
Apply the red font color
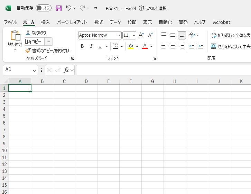[x=145, y=46]
